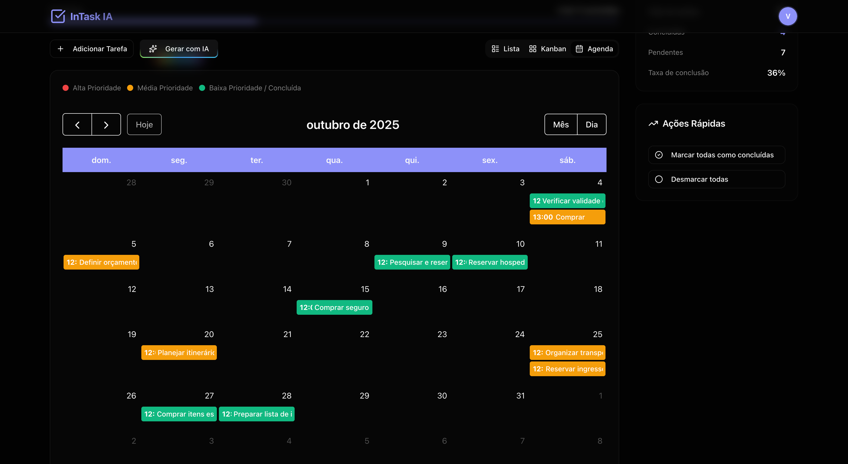Click the red Alta Prioridade legend dot
This screenshot has height=464, width=848.
[x=66, y=88]
